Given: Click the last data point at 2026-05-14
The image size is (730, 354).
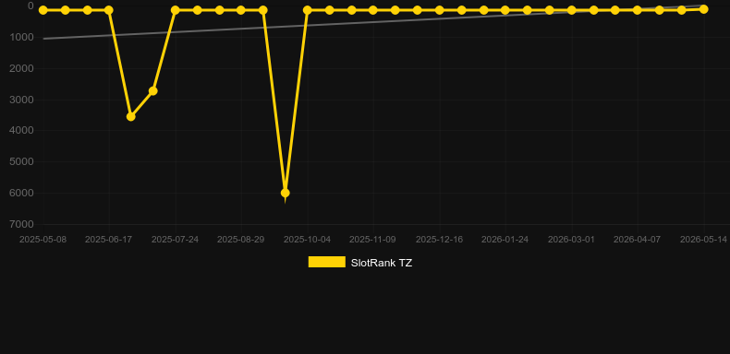Looking at the screenshot, I should coord(703,9).
